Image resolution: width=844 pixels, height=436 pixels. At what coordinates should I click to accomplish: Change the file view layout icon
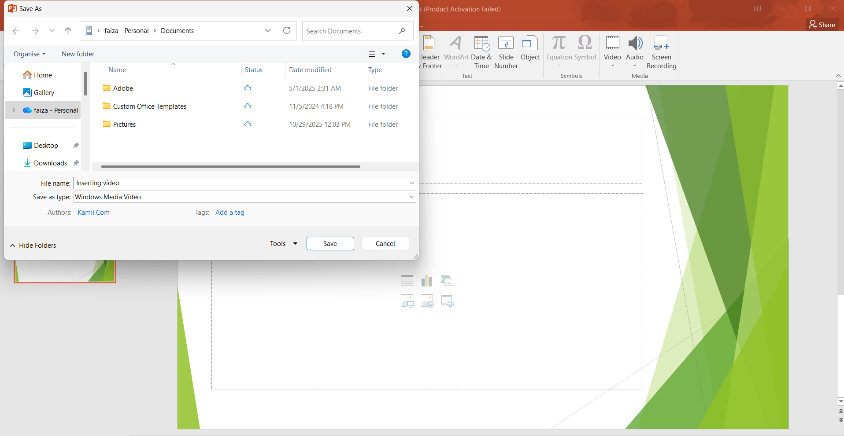(x=372, y=54)
